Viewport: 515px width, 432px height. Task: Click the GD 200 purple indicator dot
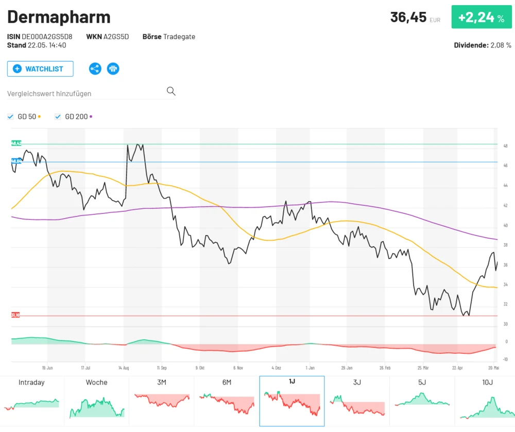(91, 116)
